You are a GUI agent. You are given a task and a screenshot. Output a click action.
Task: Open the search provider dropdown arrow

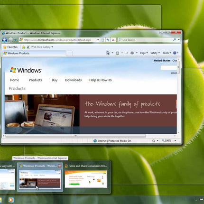click(x=179, y=40)
